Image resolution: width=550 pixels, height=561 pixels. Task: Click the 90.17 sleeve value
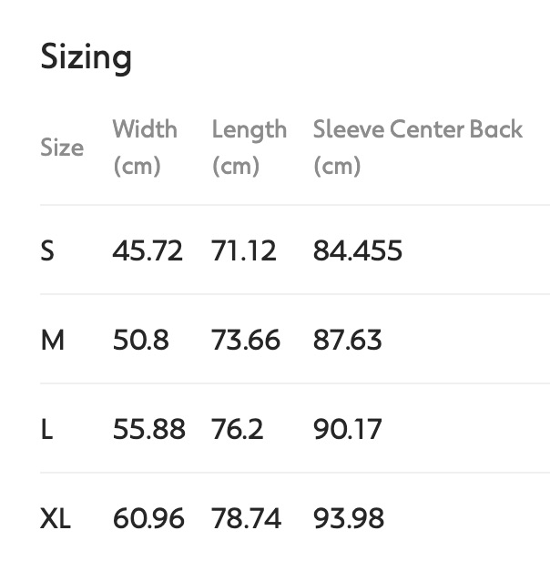coord(347,429)
